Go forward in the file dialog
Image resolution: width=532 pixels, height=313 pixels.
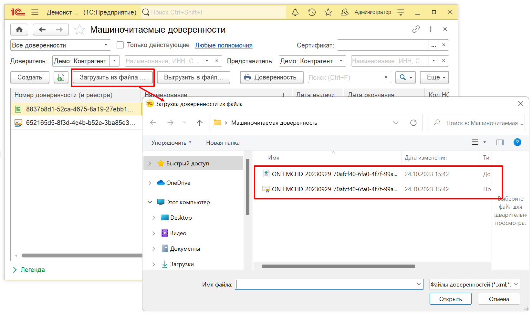coord(170,123)
